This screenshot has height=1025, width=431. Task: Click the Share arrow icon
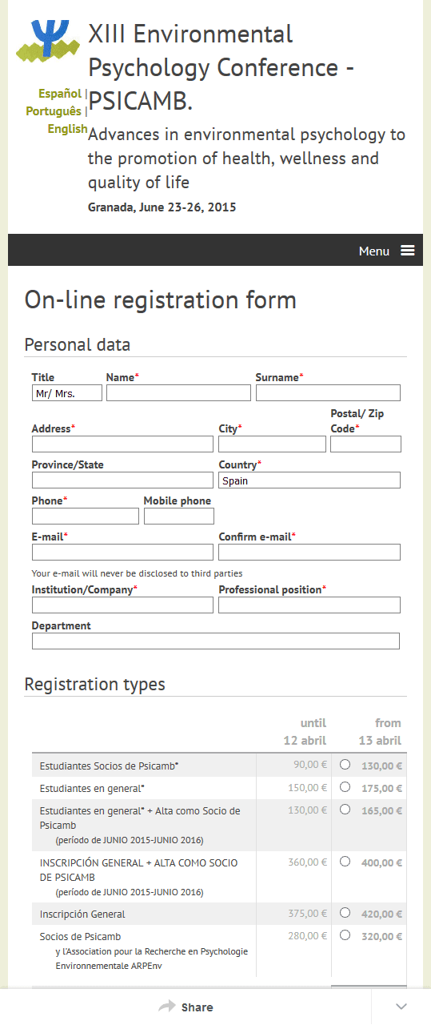[166, 1007]
